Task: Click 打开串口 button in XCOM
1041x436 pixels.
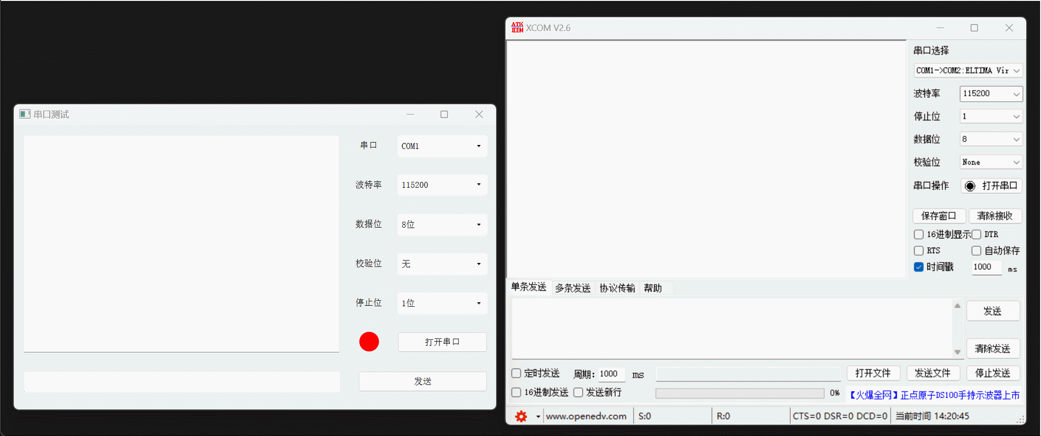Action: click(991, 186)
